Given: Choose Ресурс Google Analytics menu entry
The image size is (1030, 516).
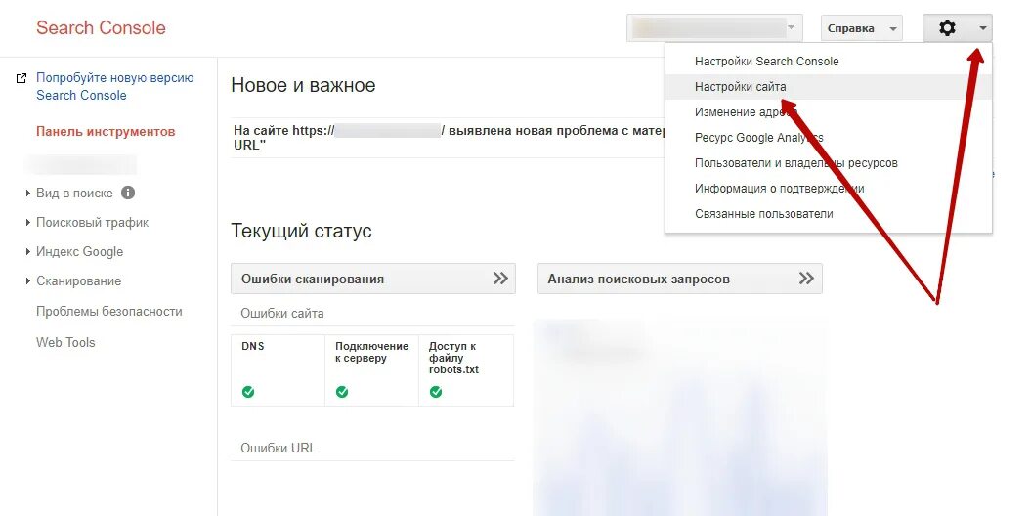Looking at the screenshot, I should tap(829, 138).
